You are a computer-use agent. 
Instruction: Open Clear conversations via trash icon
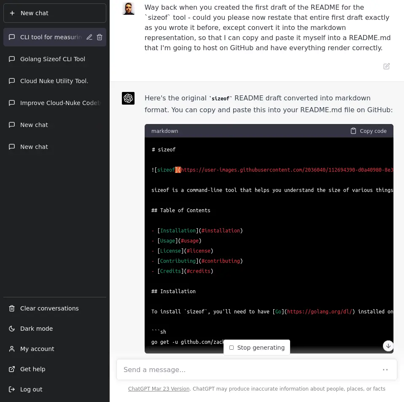coord(12,308)
